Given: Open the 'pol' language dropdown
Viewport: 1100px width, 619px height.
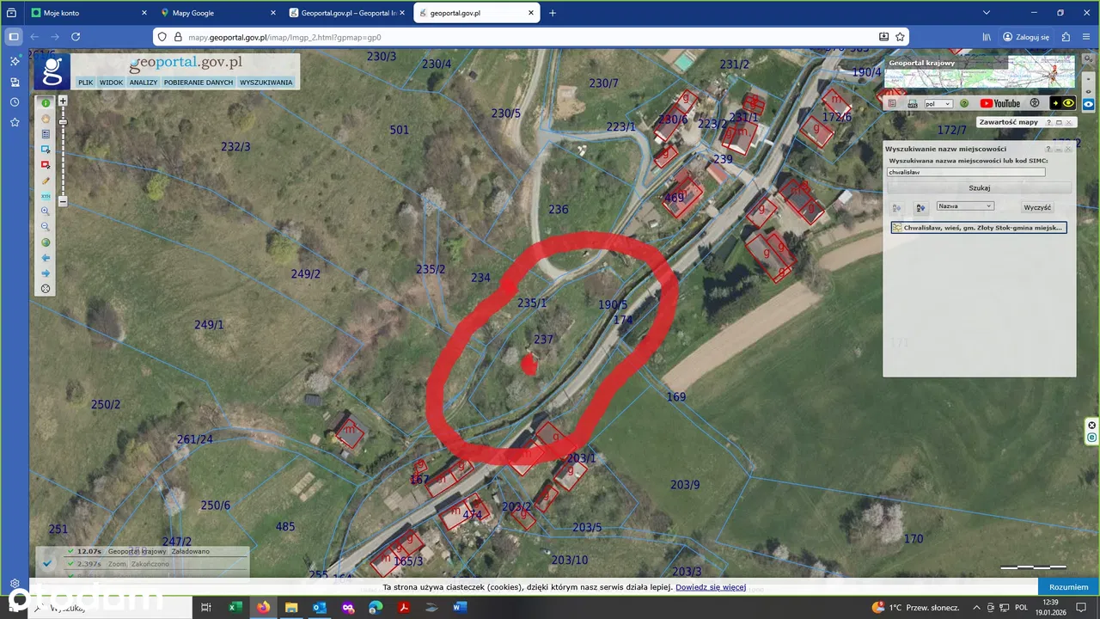Looking at the screenshot, I should [938, 104].
